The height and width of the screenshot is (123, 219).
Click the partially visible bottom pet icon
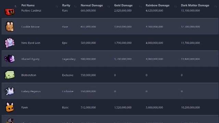(x=10, y=121)
